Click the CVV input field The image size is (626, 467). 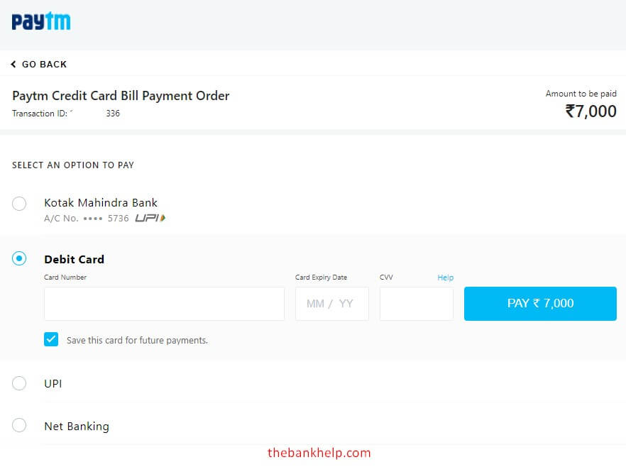[x=416, y=304]
